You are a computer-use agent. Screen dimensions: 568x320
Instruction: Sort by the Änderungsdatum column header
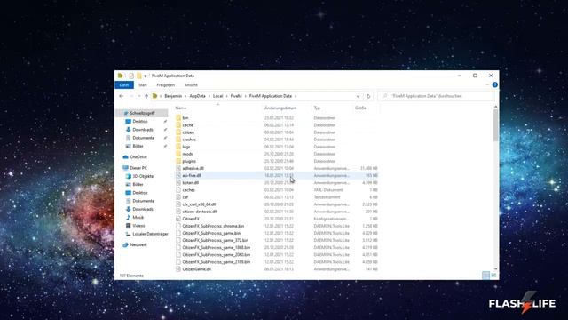280,108
